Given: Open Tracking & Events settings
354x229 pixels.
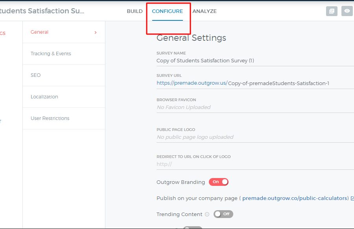Looking at the screenshot, I should [x=51, y=54].
